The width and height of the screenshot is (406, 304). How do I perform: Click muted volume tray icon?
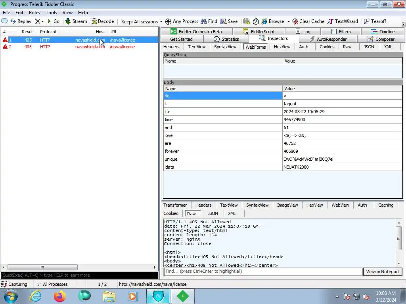click(366, 297)
